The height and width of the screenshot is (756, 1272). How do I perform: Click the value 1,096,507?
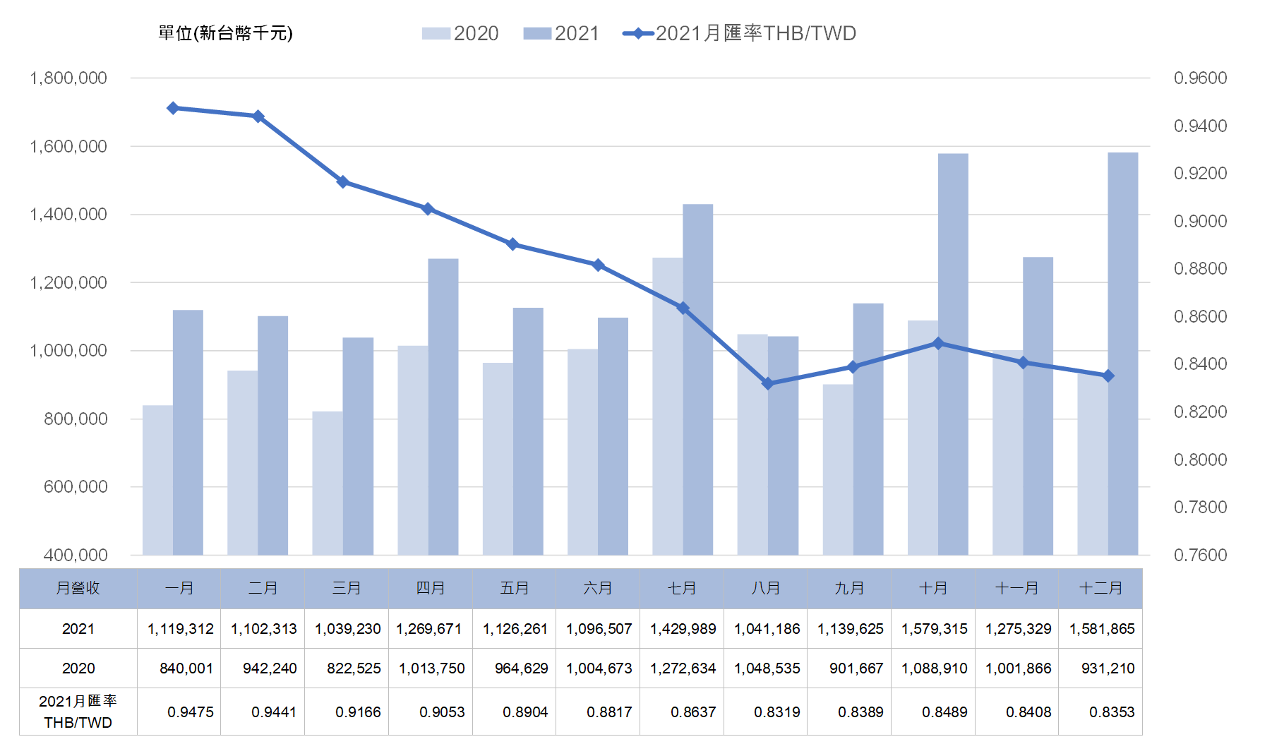pos(599,629)
